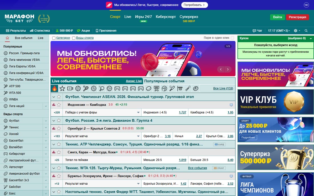The height and width of the screenshot is (196, 314).
Task: Favorite Чемпионат ASEAN league with its star
Action: pos(59,97)
